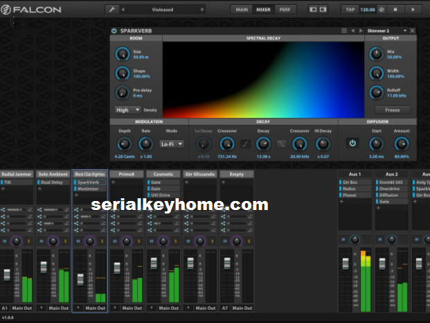Click the Diffusion Start knob

[x=376, y=144]
